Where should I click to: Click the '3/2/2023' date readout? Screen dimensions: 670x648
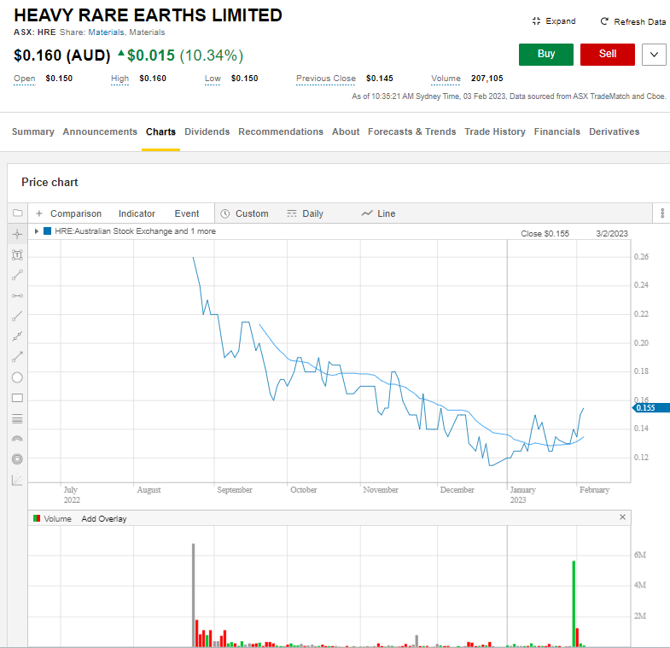point(612,233)
